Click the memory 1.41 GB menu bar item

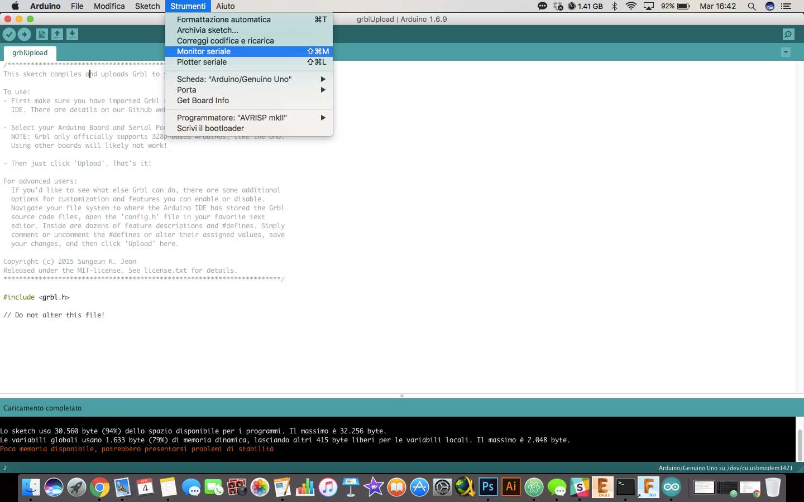585,6
